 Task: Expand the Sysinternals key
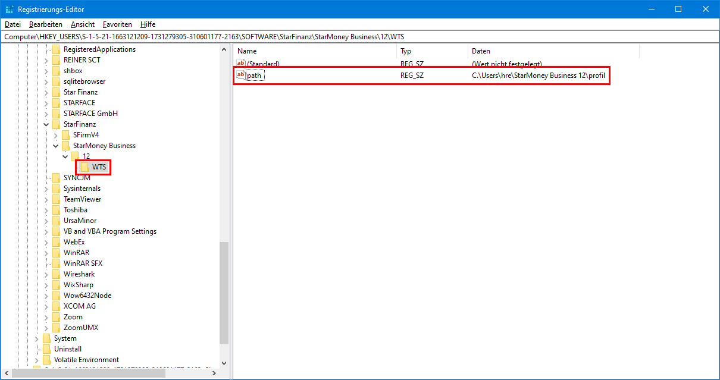point(46,189)
